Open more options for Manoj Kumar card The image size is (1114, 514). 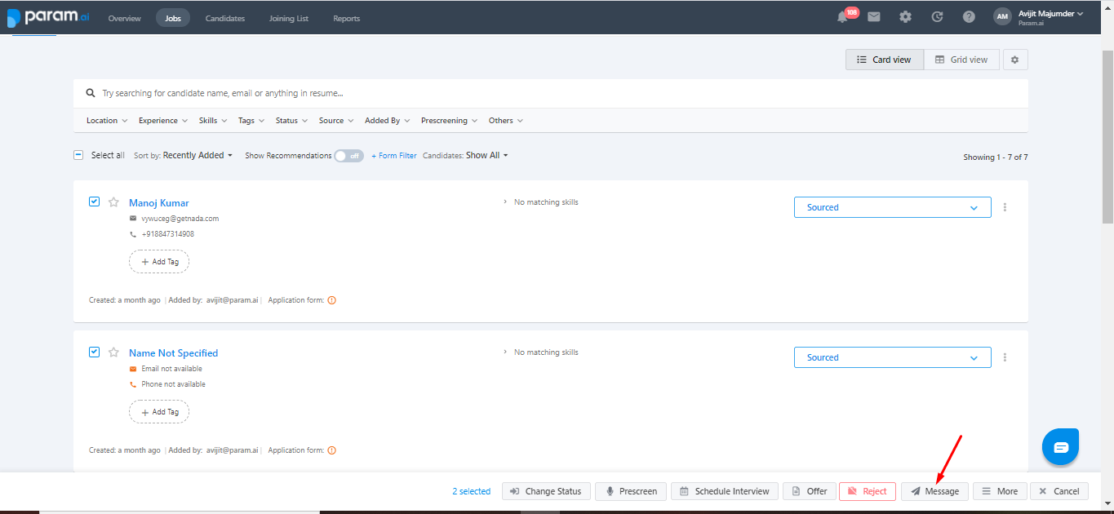coord(1005,207)
